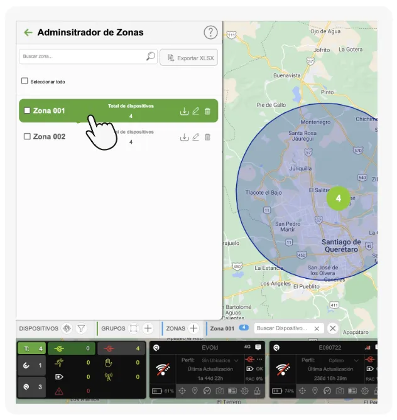397x420 pixels.
Task: Filter the device type showing 1
Action: (x=31, y=365)
